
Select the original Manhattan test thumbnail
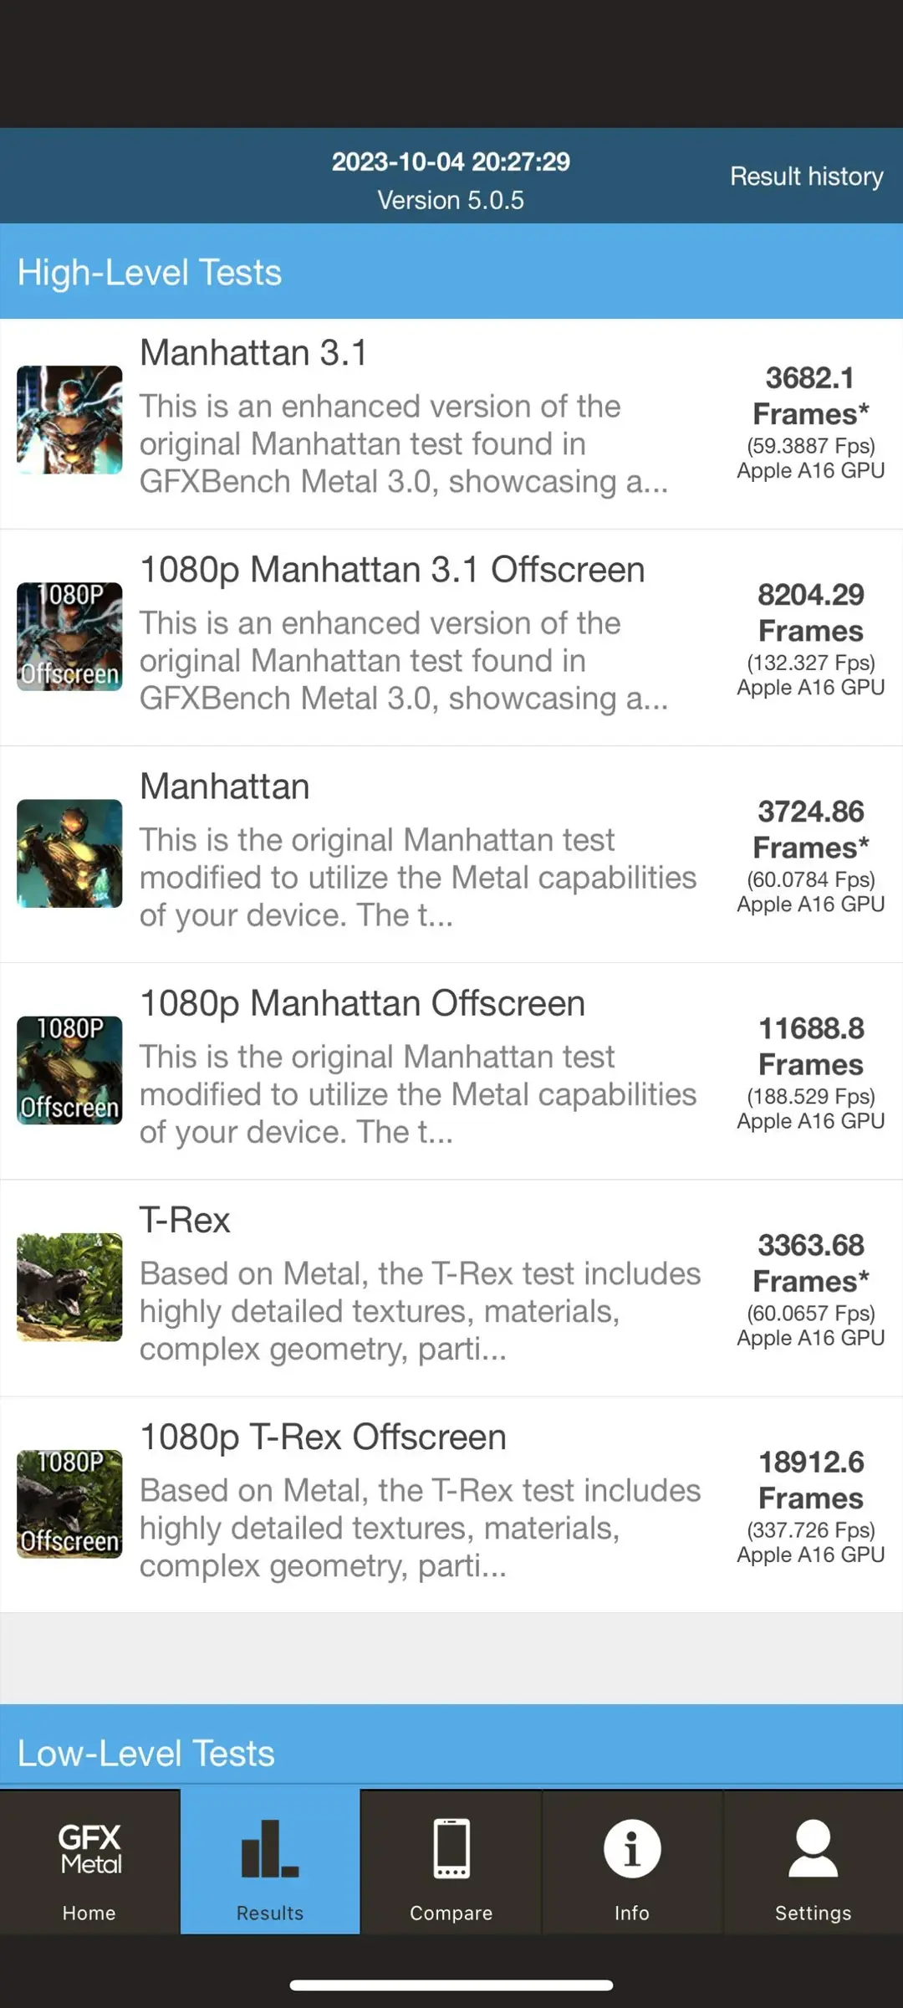[69, 853]
